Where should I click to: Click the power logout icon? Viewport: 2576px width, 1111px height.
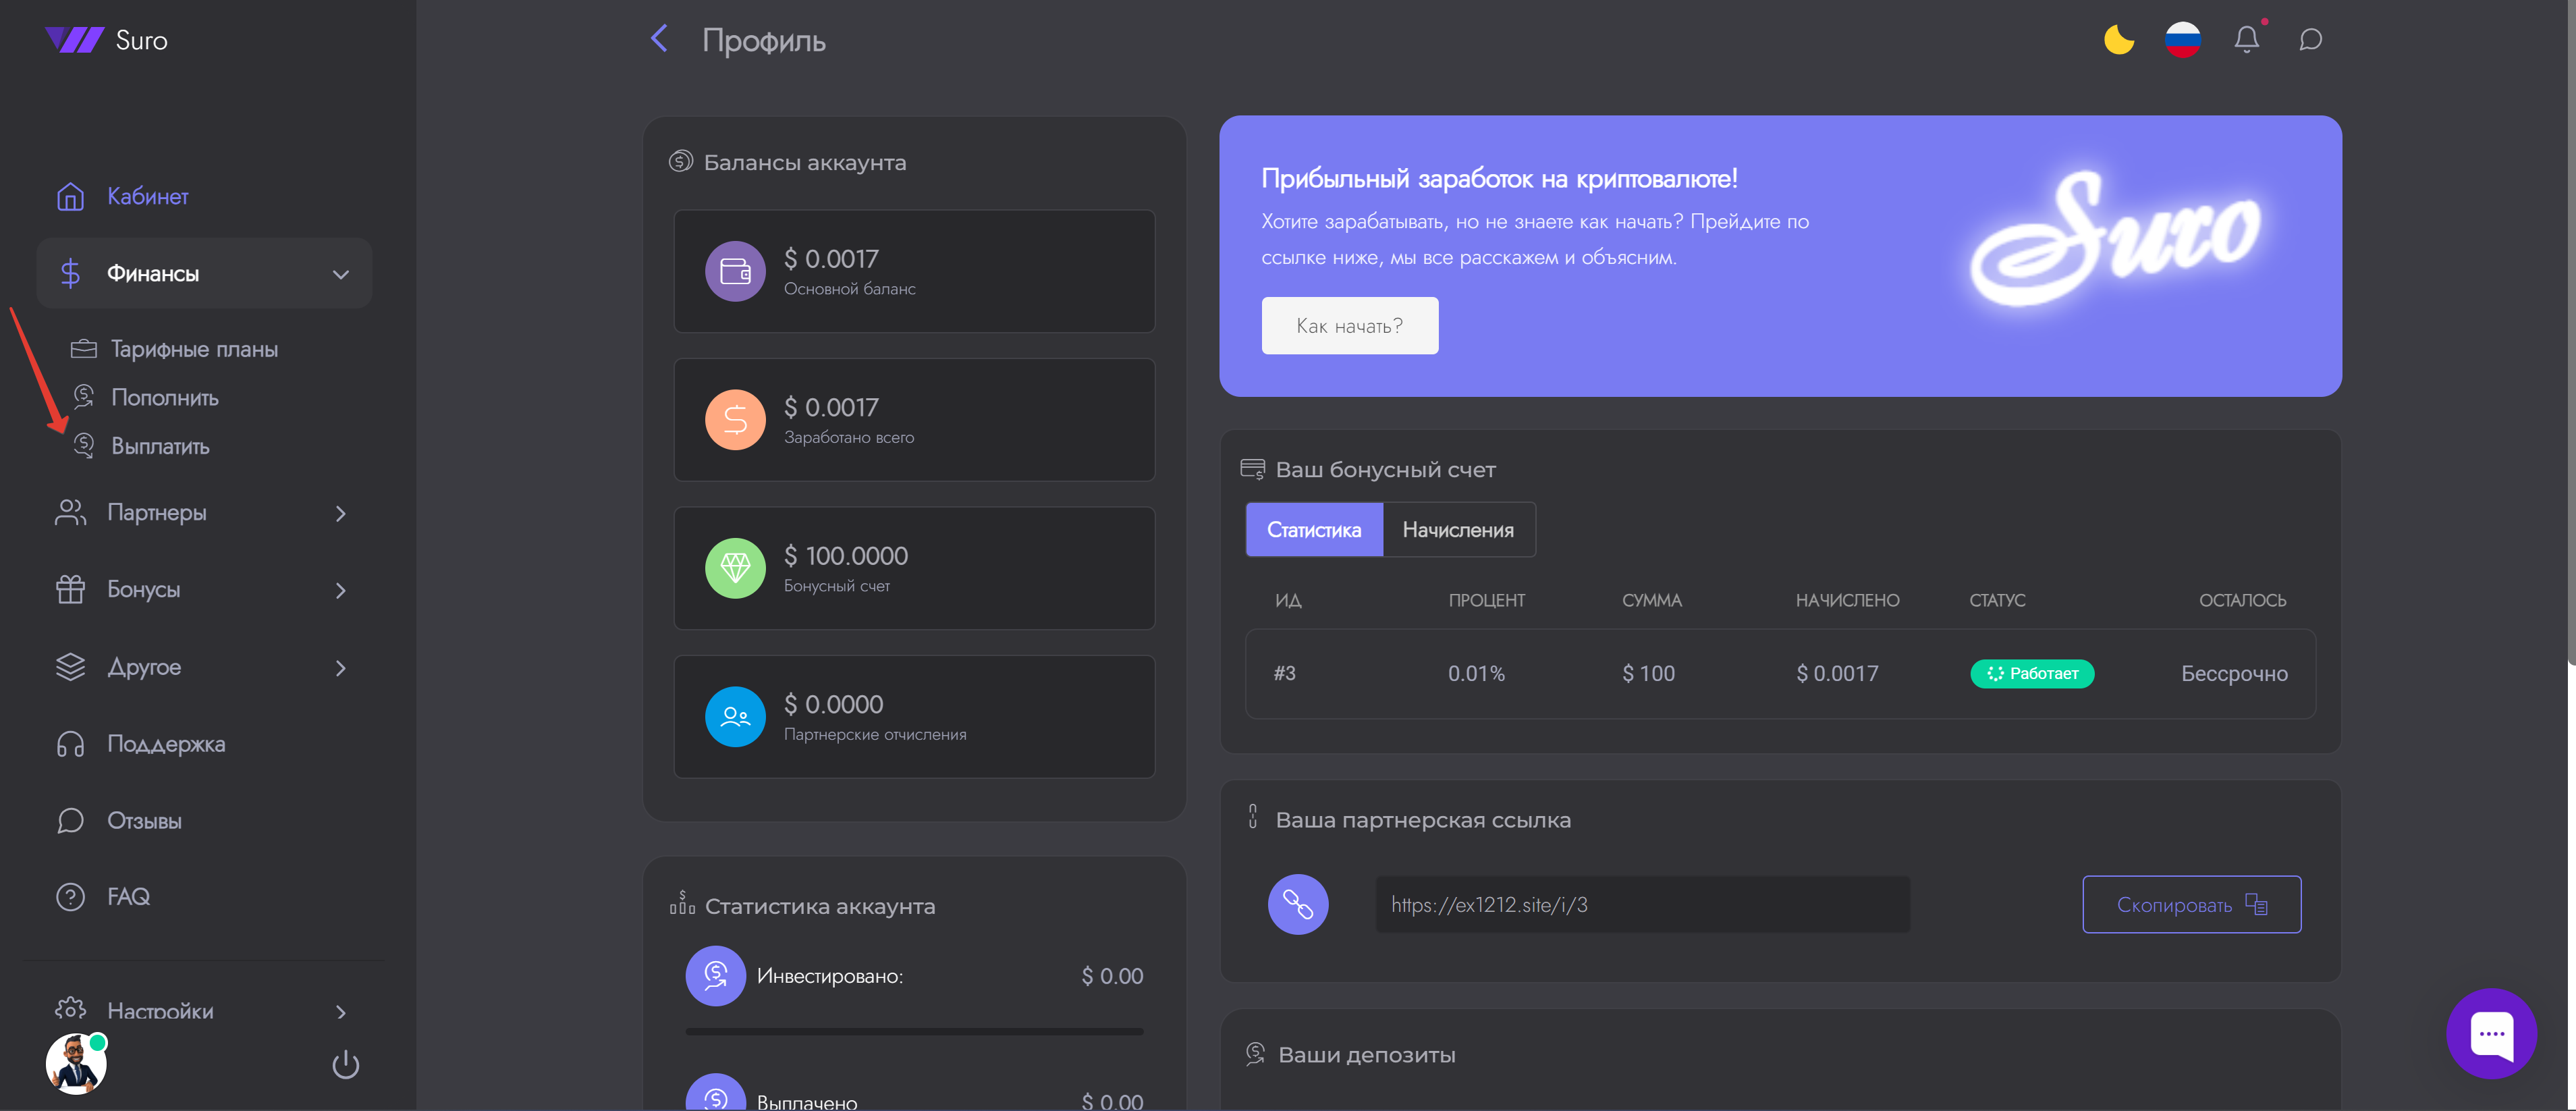(x=345, y=1064)
